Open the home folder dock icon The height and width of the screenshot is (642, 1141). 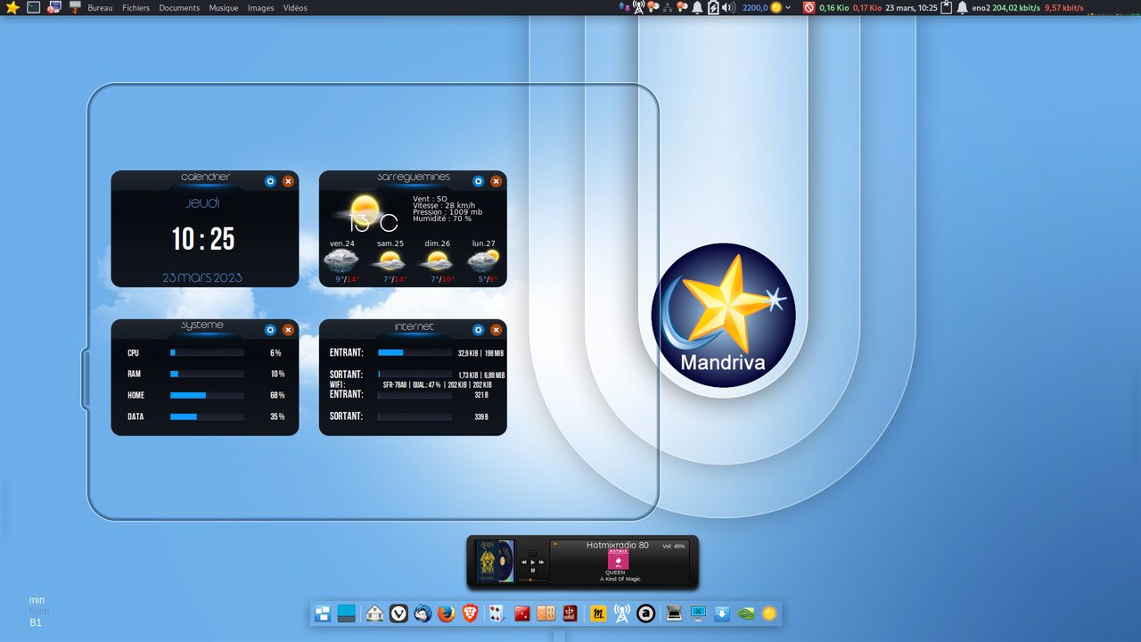tap(374, 613)
